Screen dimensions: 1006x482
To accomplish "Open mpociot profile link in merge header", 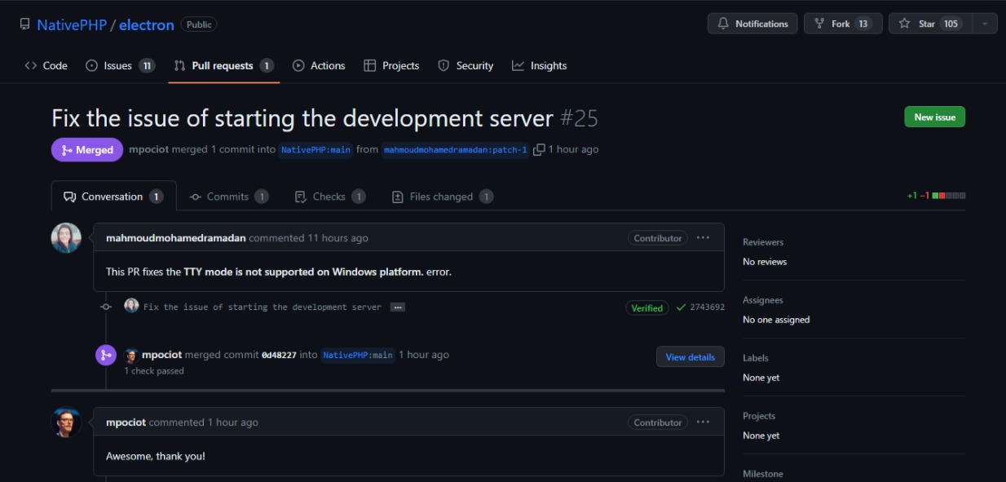I will coord(148,150).
